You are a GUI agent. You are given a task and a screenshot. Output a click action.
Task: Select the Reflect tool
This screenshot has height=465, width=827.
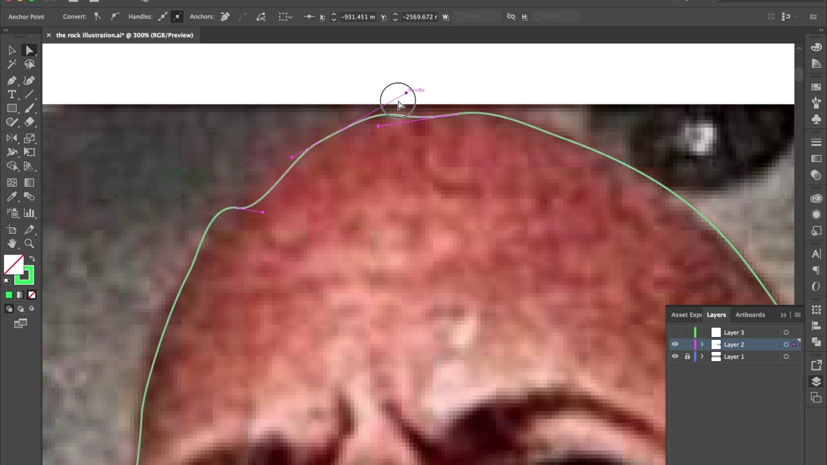point(12,138)
